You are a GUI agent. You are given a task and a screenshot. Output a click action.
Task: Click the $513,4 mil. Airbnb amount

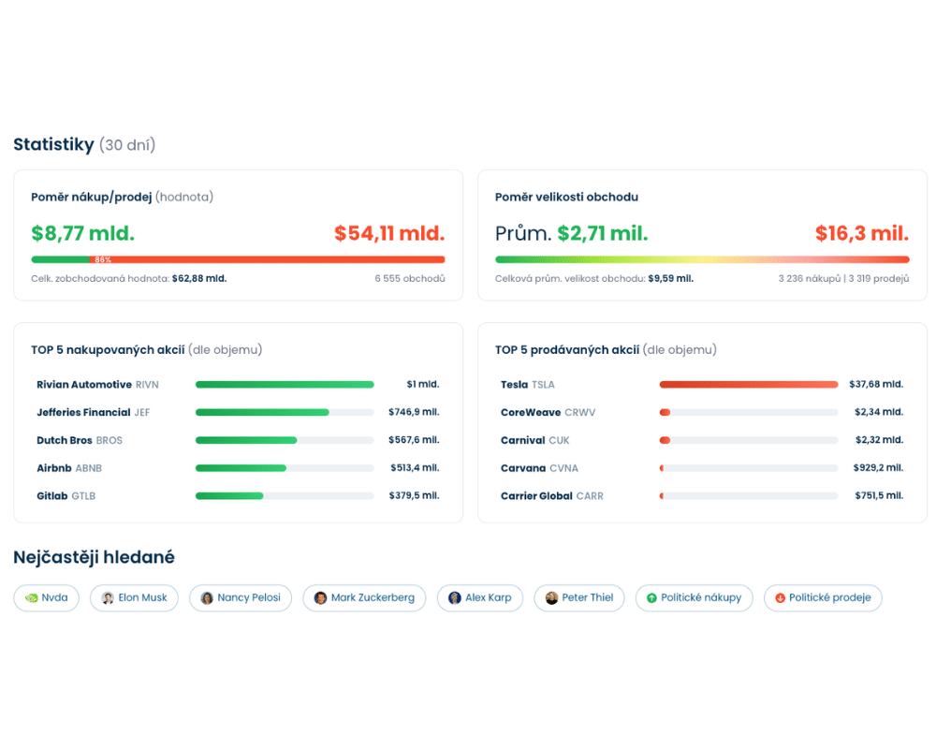point(415,468)
